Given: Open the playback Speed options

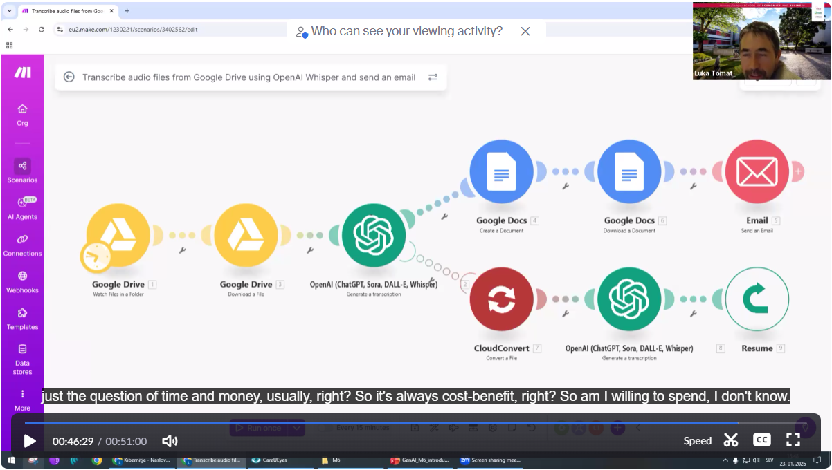Looking at the screenshot, I should click(x=697, y=441).
